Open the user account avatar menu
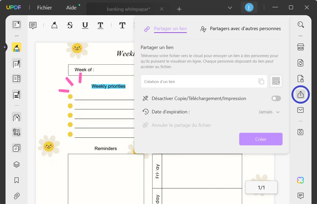The height and width of the screenshot is (204, 317). tap(249, 8)
